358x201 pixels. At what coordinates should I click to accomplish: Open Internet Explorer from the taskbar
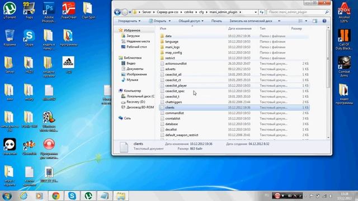pyautogui.click(x=23, y=196)
